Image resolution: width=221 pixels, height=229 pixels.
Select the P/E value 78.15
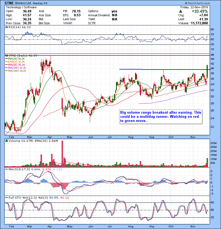76,11
